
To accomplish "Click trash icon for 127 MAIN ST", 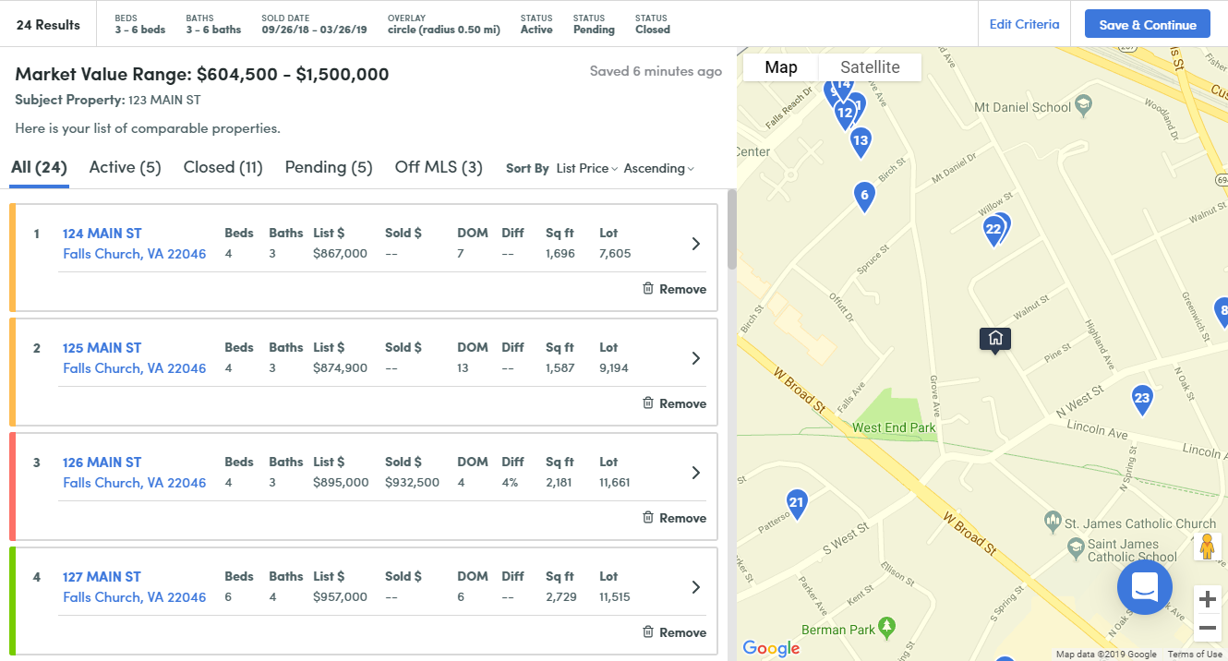I will tap(648, 632).
